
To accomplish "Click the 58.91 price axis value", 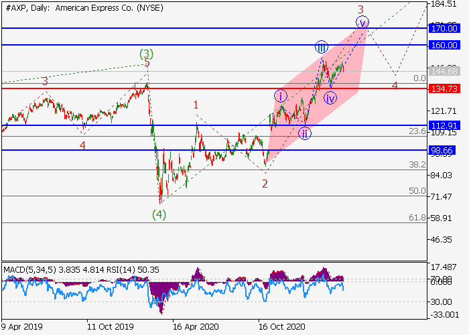I will tap(441, 218).
